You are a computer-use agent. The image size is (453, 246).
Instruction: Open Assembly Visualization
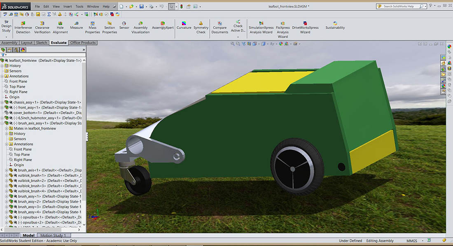pos(140,28)
